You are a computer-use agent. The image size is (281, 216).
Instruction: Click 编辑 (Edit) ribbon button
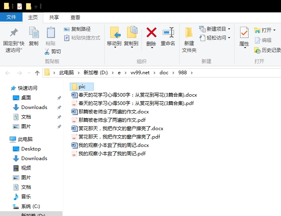tap(263, 40)
